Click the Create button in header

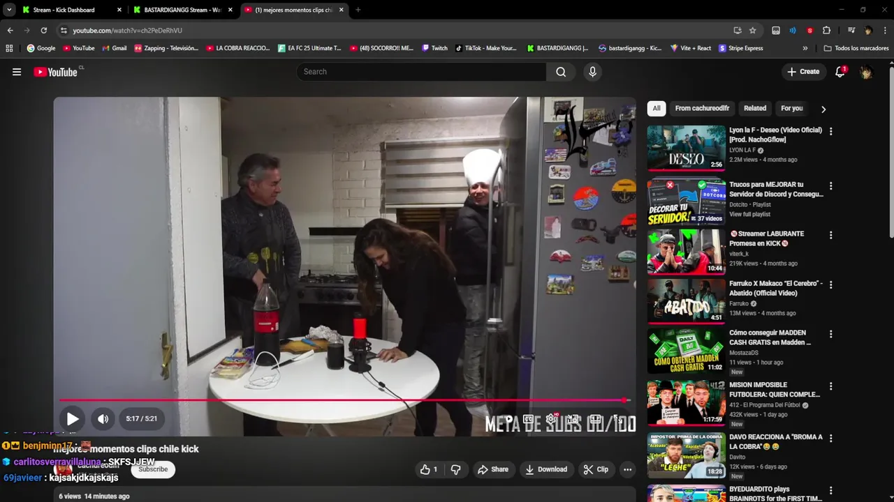click(x=803, y=72)
